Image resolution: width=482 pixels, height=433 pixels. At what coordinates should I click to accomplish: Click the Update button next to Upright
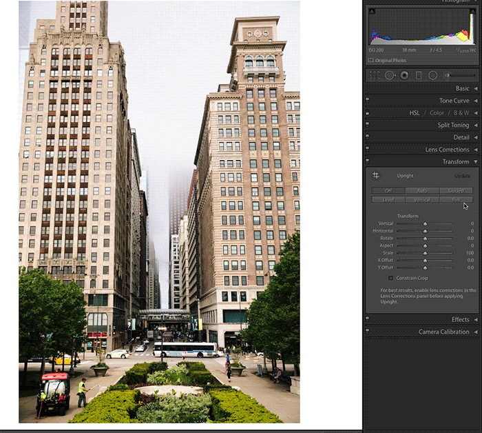tap(462, 176)
